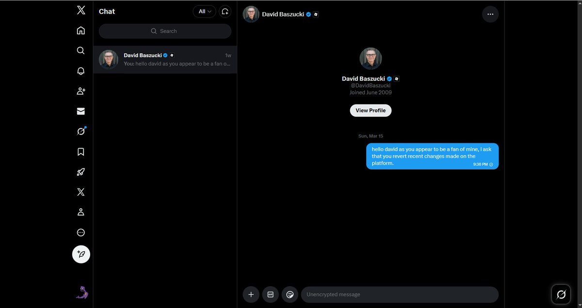The image size is (582, 308).
Task: Open Messages envelope icon in sidebar
Action: click(x=81, y=111)
